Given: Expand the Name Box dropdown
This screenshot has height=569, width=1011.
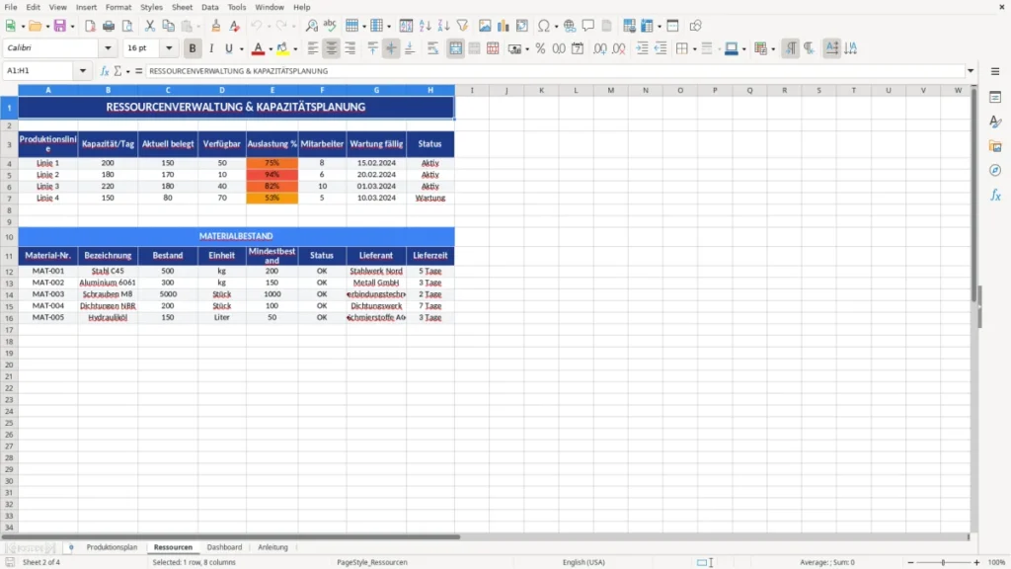Looking at the screenshot, I should pos(83,71).
